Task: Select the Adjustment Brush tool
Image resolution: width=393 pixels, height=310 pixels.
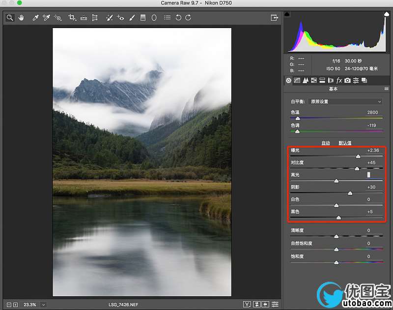Action: [x=132, y=18]
